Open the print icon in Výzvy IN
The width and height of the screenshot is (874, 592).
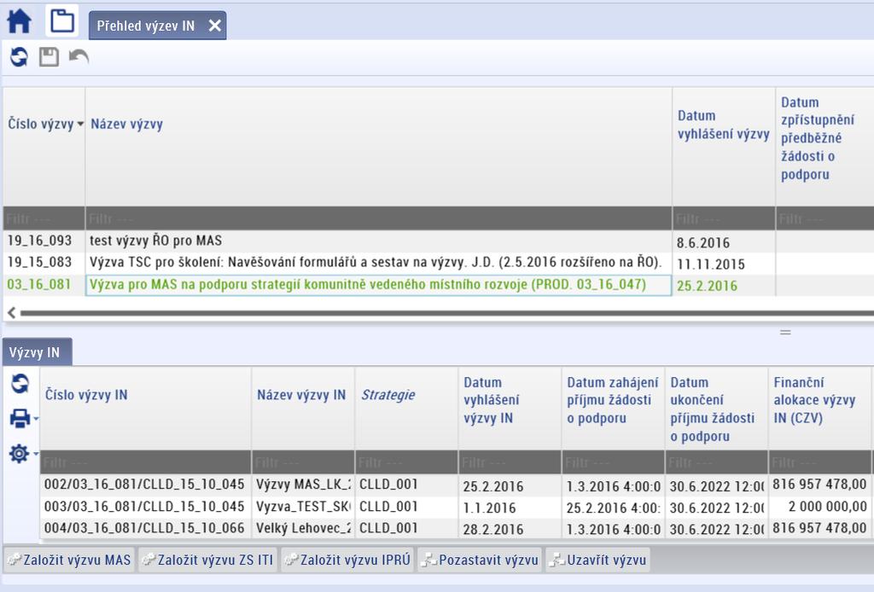pyautogui.click(x=20, y=418)
